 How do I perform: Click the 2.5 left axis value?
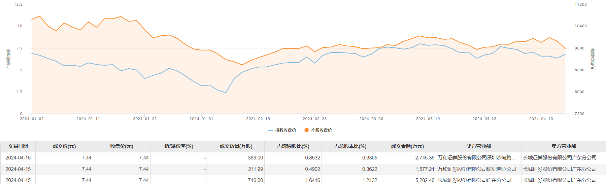(x=19, y=92)
